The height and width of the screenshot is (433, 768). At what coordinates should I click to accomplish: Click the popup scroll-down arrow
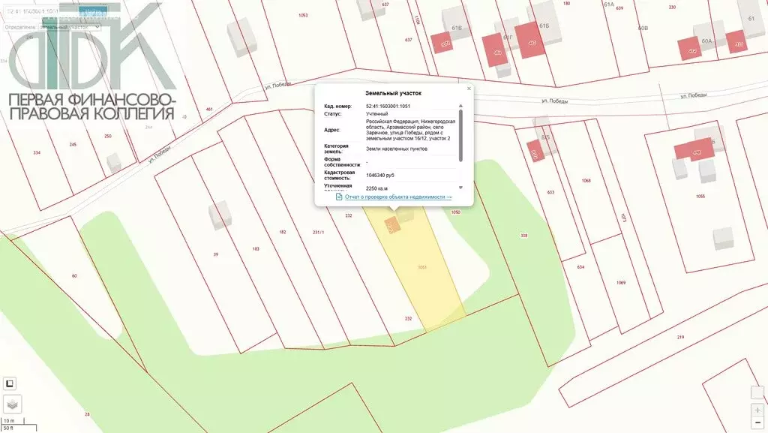point(460,188)
